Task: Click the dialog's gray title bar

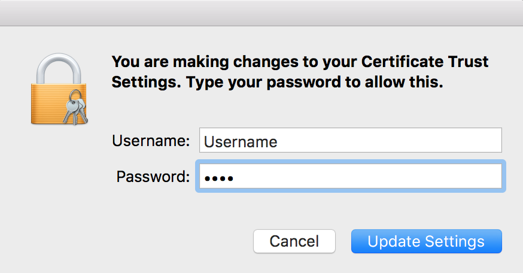Action: tap(261, 13)
